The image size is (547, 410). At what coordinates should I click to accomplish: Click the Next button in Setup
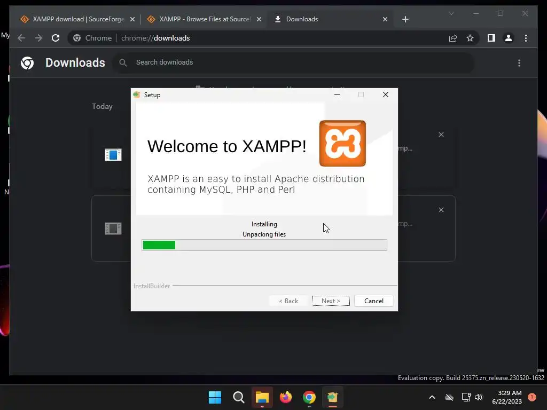[x=331, y=301]
